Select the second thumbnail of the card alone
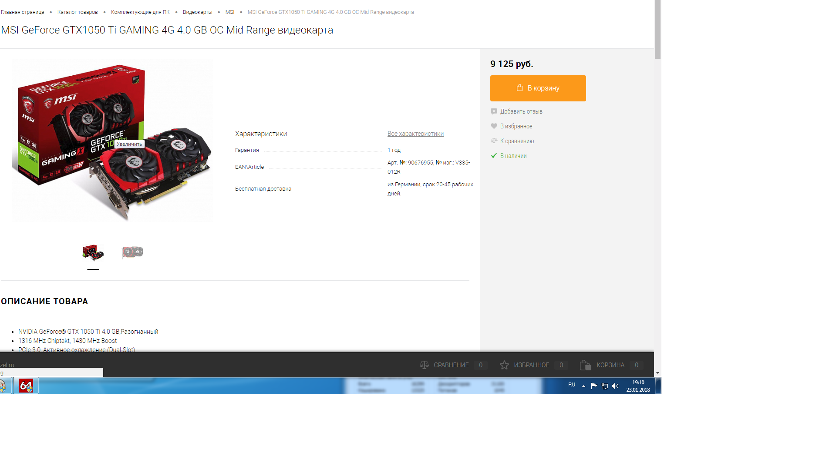The width and height of the screenshot is (836, 470). (133, 252)
